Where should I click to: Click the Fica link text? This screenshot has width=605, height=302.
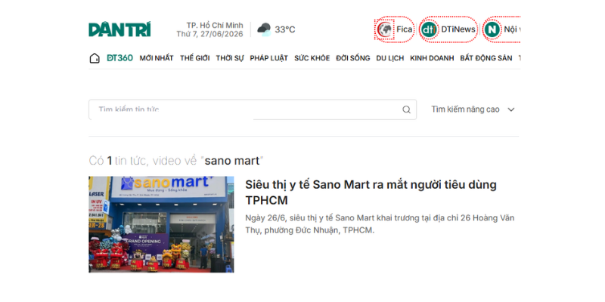click(405, 29)
